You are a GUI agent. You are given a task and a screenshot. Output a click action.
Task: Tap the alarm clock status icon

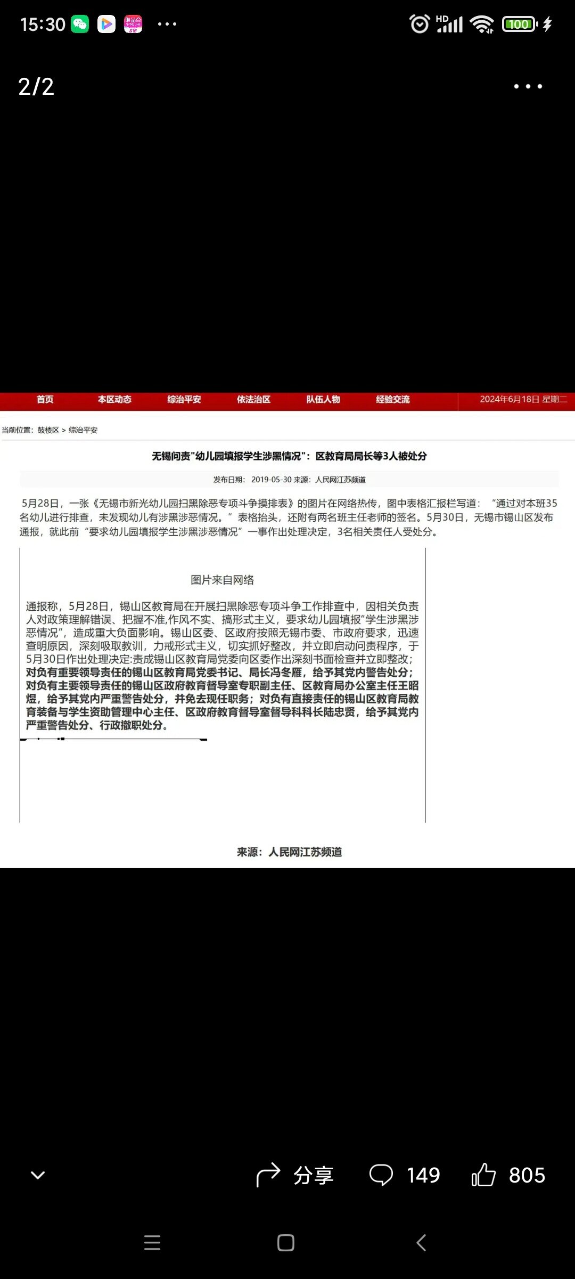tap(420, 24)
